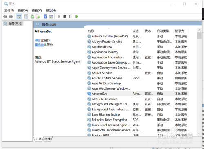Click the Pause Service toolbar button
The image size is (204, 149).
pyautogui.click(x=70, y=17)
